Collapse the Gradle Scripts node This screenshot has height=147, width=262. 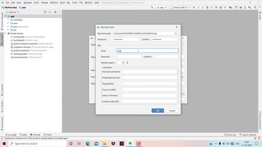[5, 33]
